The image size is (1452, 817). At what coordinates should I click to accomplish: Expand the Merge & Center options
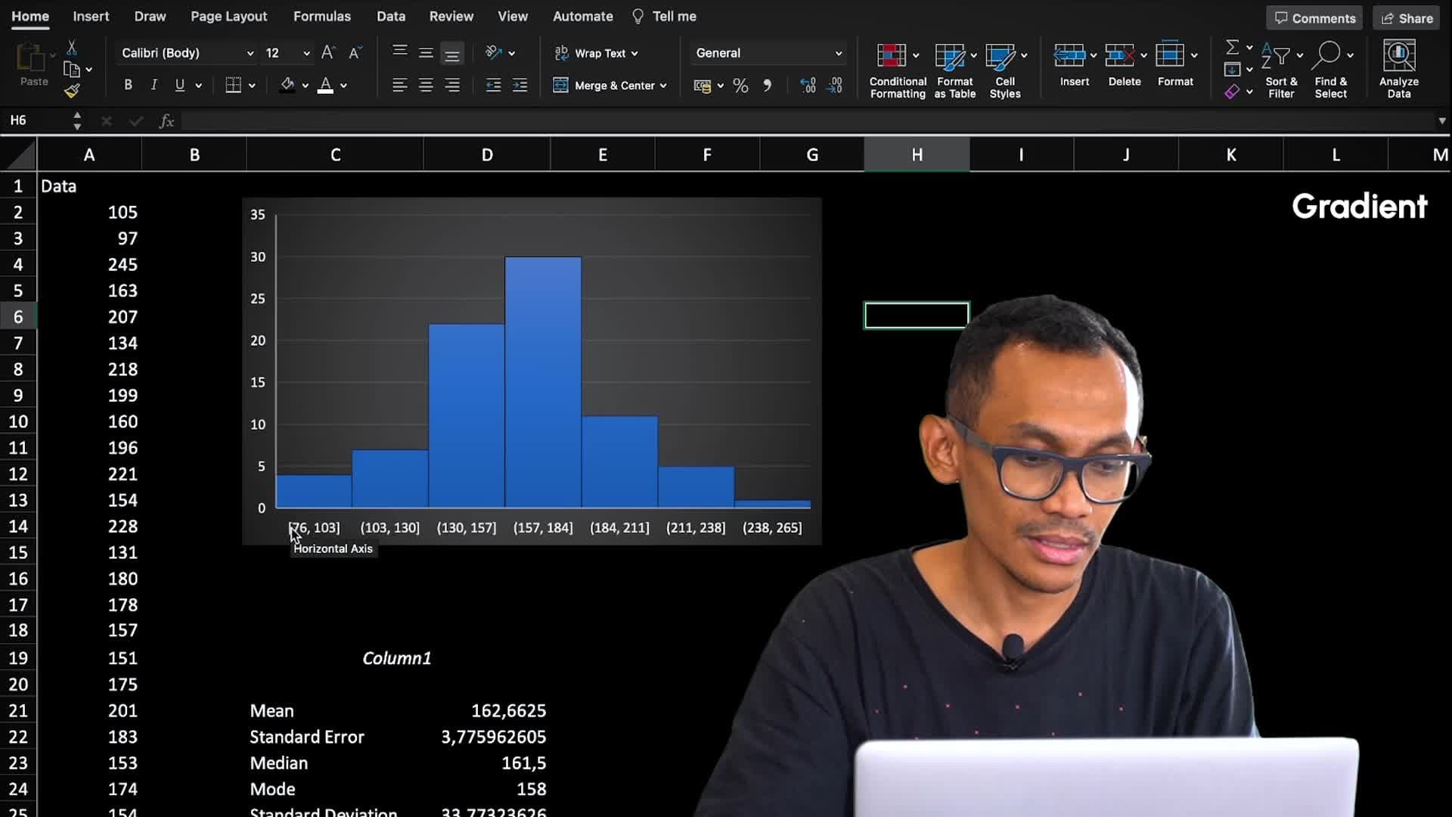tap(664, 85)
